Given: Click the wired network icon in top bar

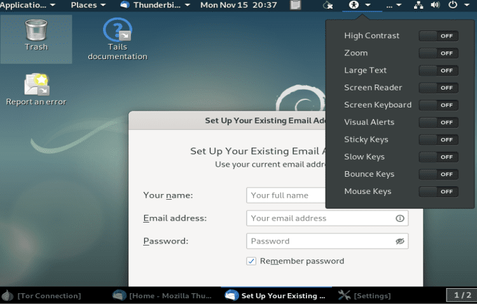Looking at the screenshot, I should [x=418, y=5].
